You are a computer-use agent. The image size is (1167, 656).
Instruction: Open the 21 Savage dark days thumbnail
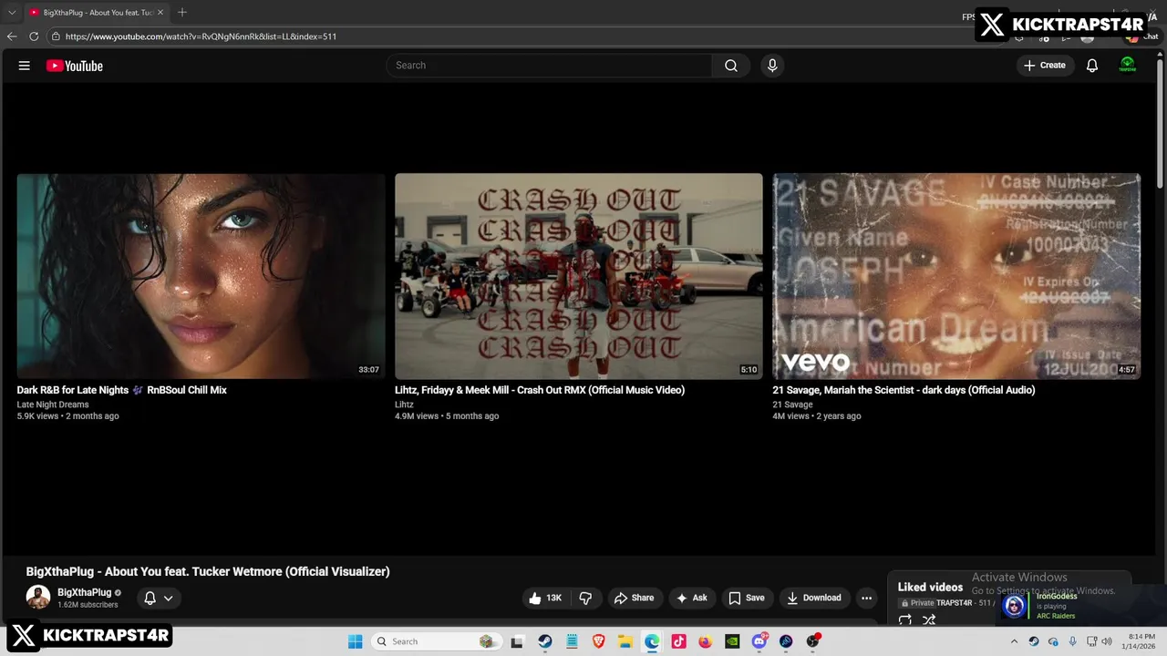[956, 276]
